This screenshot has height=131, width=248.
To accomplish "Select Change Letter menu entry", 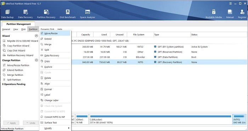I will pyautogui.click(x=55, y=100).
